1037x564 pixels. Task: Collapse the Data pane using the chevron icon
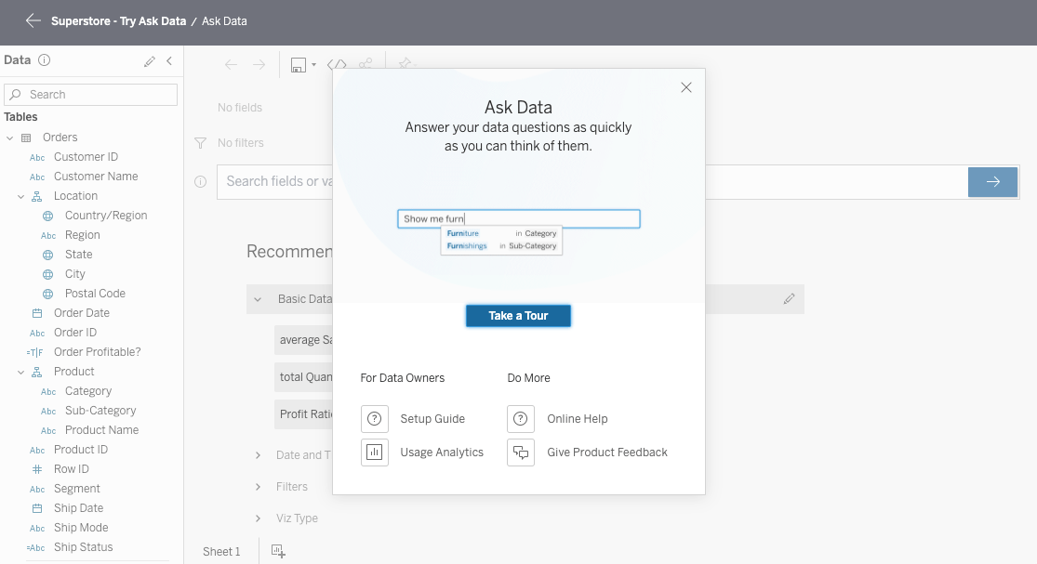(168, 60)
